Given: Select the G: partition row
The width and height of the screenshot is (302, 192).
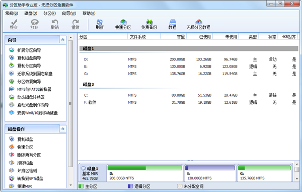Looking at the screenshot, I should pyautogui.click(x=189, y=74).
